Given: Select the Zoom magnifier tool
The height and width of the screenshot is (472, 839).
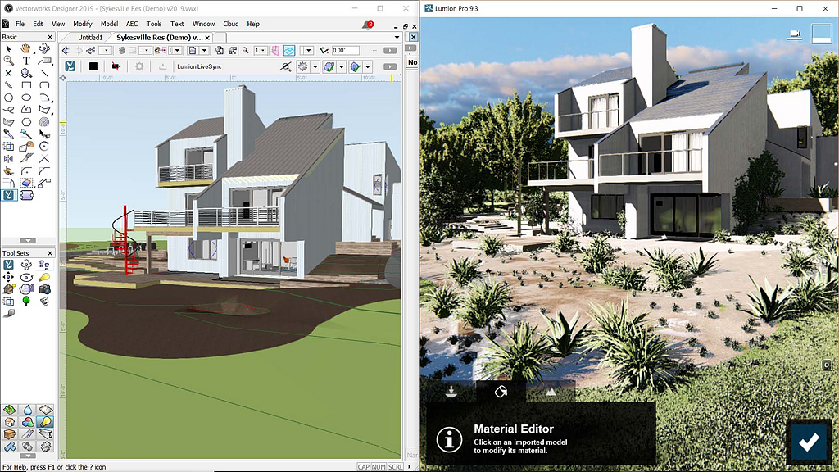Looking at the screenshot, I should (x=8, y=61).
